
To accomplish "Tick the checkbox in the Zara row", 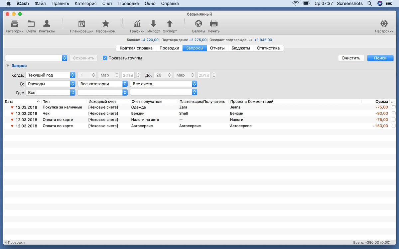I will click(394, 107).
